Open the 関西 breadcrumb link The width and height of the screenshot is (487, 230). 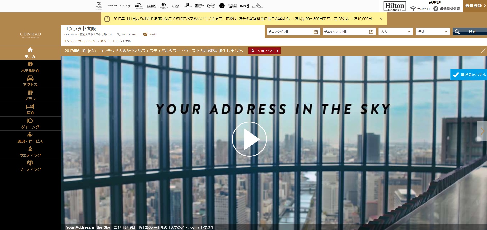(103, 41)
